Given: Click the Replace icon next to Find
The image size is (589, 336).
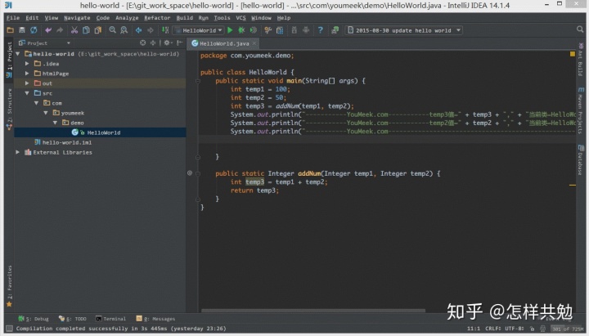Looking at the screenshot, I should 124,30.
